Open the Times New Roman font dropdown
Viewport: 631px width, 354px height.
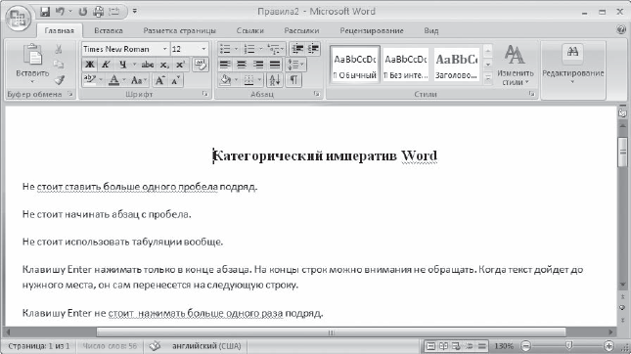[x=165, y=49]
